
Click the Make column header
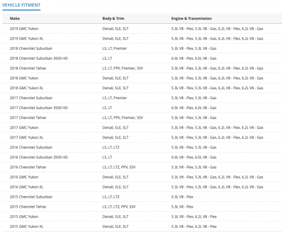point(15,19)
